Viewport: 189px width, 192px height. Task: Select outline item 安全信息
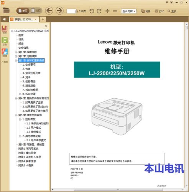[x=23, y=48]
